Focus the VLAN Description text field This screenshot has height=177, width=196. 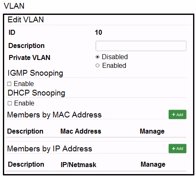[141, 46]
